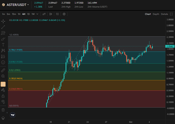175x124 pixels.
Task: Choose the brush drawing tool
Action: click(3, 39)
